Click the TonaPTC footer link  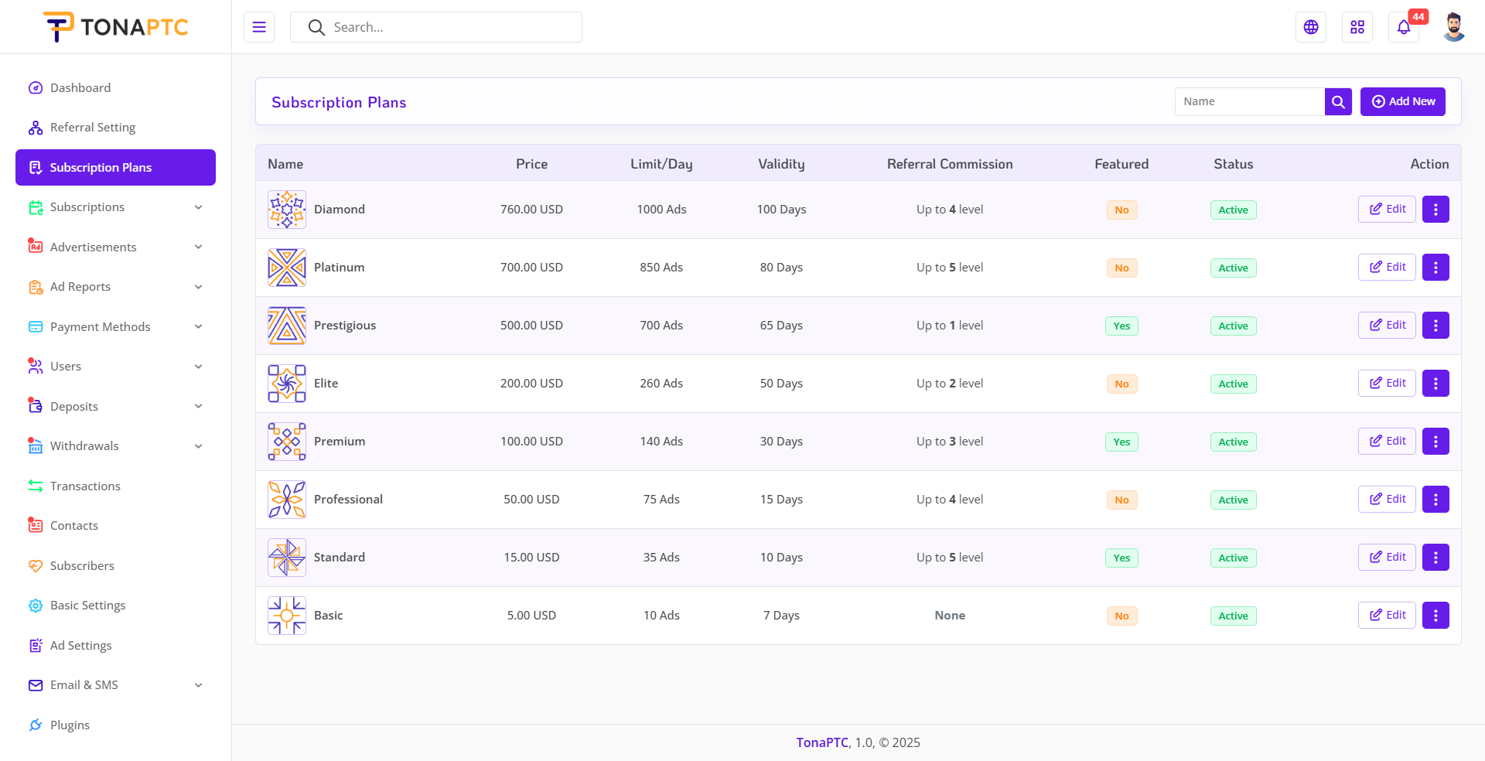822,742
